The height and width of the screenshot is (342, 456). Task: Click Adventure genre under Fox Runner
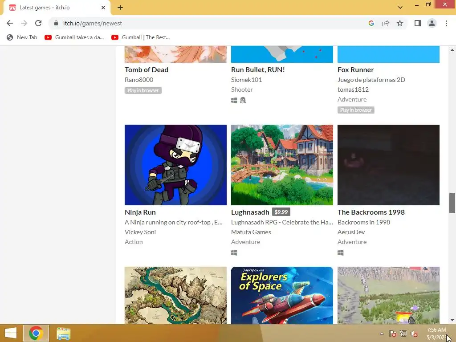[x=352, y=99]
